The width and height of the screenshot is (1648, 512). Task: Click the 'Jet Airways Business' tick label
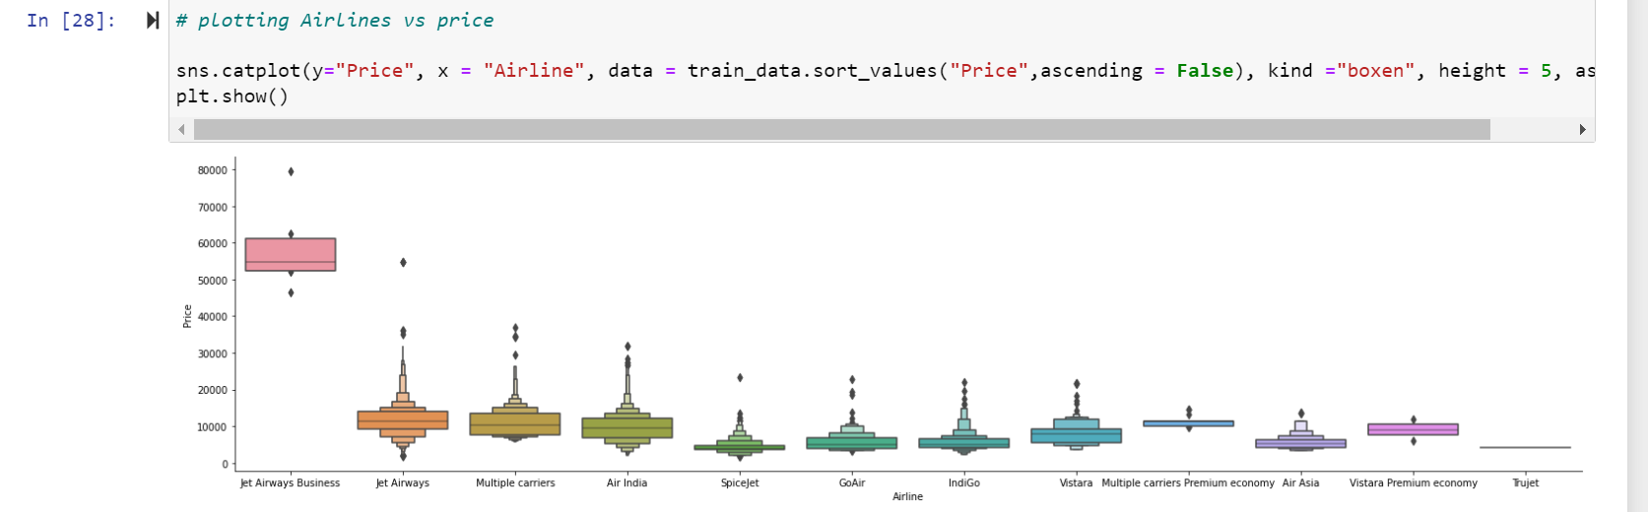coord(290,483)
